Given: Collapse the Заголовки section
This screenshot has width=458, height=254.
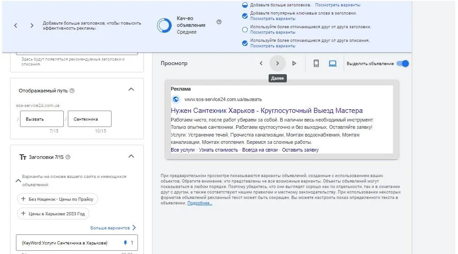Looking at the screenshot, I should click(131, 156).
